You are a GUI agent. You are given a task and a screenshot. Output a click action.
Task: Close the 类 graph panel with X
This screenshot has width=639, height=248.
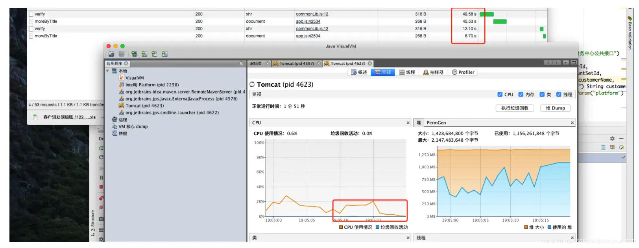pyautogui.click(x=408, y=238)
